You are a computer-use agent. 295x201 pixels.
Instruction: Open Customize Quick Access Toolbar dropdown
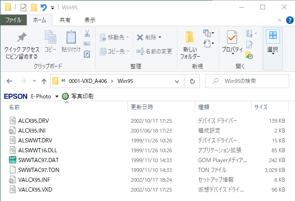pos(52,8)
